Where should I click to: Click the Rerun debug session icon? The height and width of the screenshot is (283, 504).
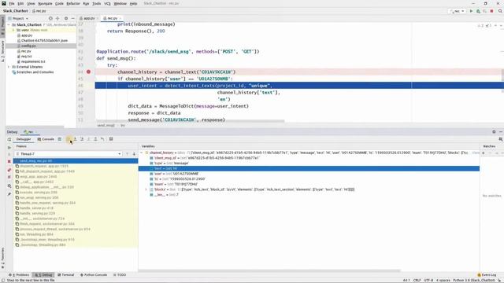pos(9,139)
